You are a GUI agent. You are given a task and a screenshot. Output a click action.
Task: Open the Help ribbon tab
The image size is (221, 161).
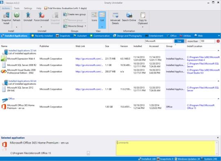coord(39,8)
